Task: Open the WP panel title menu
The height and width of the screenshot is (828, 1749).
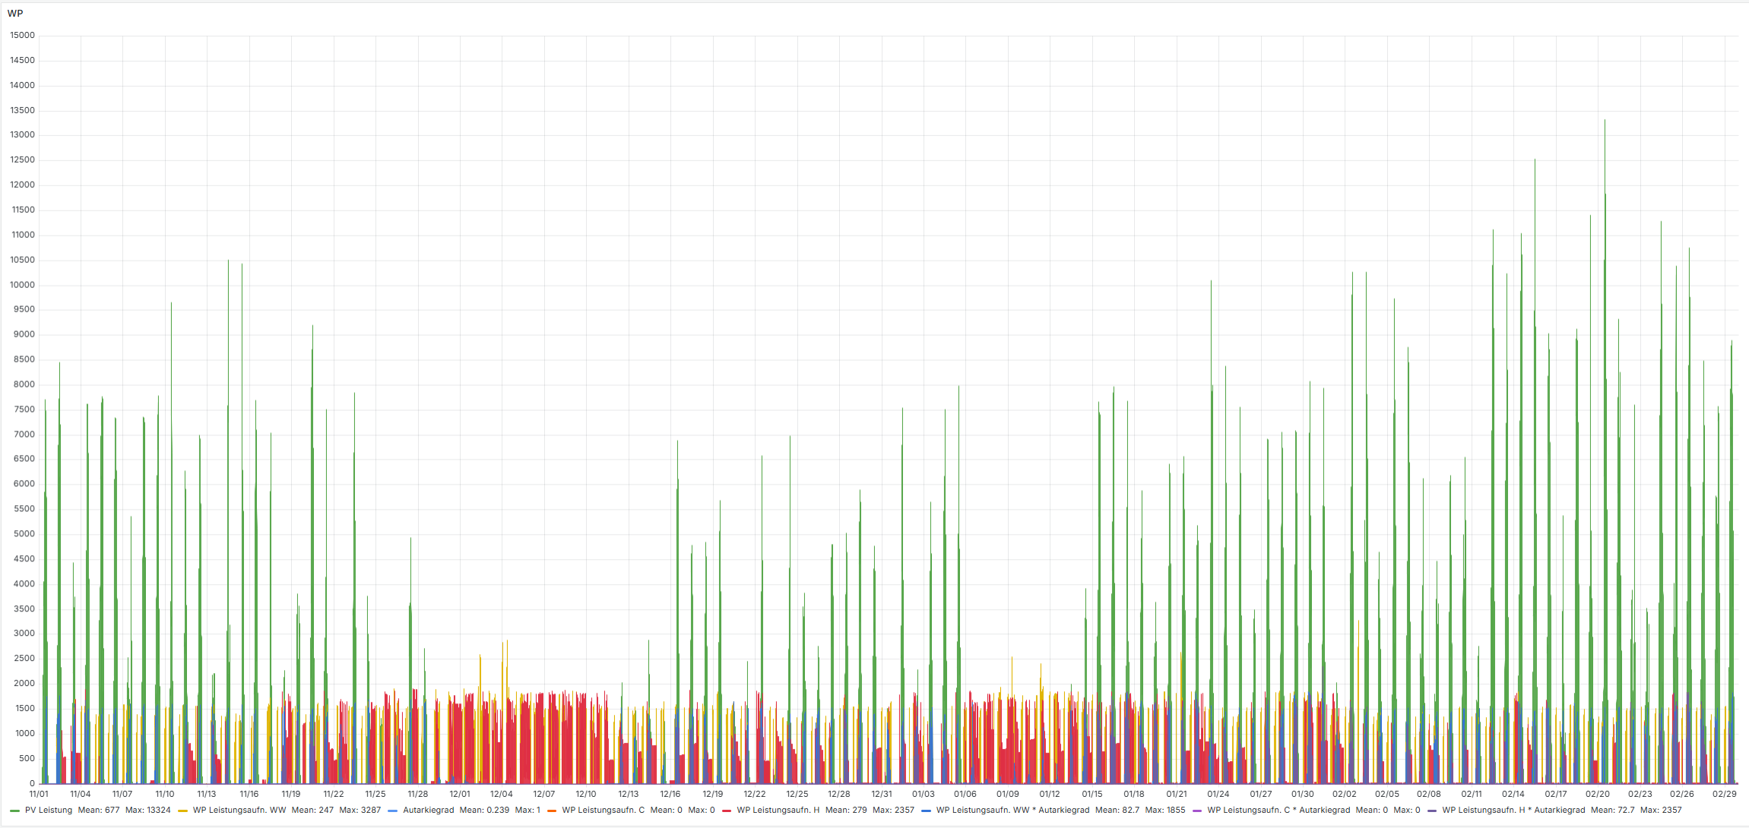Action: coord(15,14)
